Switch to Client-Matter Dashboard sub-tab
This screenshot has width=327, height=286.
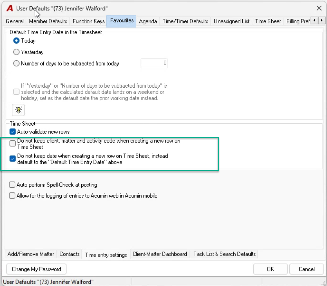(160, 254)
